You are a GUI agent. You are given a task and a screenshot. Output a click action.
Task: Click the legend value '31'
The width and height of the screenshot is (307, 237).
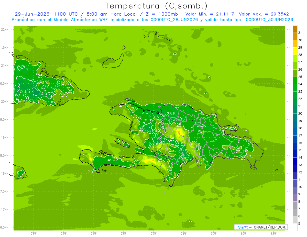[x=300, y=33]
